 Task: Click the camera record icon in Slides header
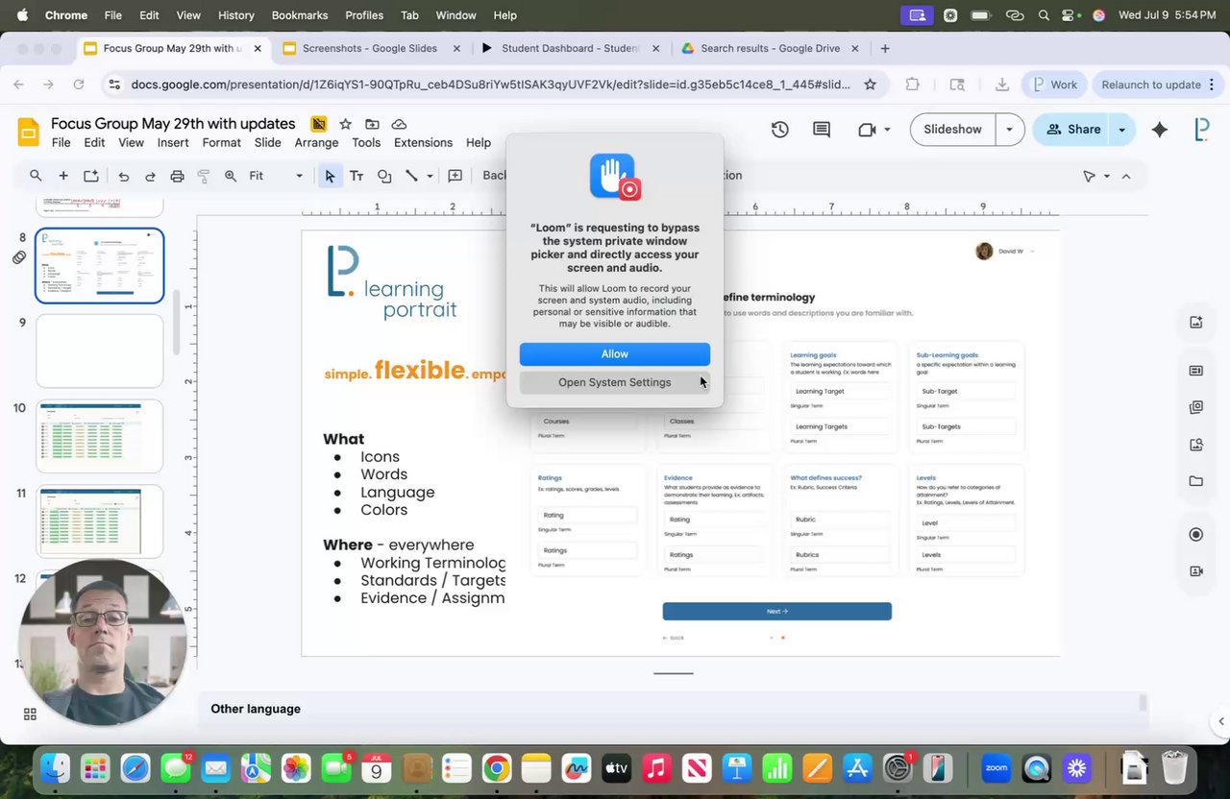click(x=868, y=130)
